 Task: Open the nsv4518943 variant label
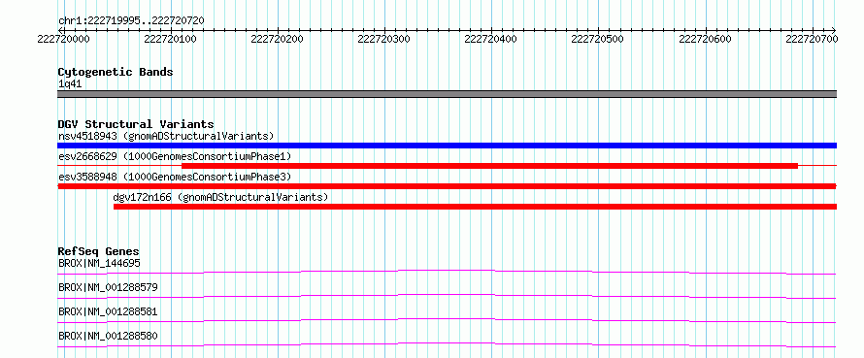[x=166, y=136]
